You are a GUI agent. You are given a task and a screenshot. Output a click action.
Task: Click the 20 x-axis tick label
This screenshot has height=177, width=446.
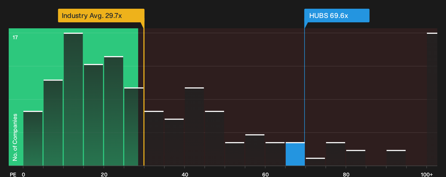pos(104,175)
